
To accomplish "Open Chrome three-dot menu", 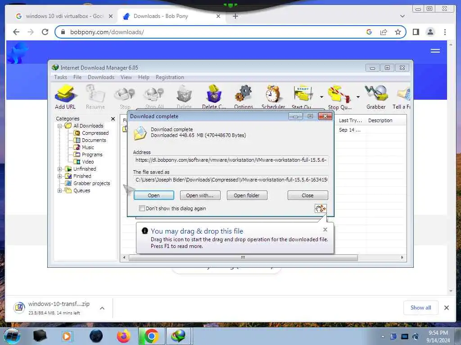I will [445, 32].
